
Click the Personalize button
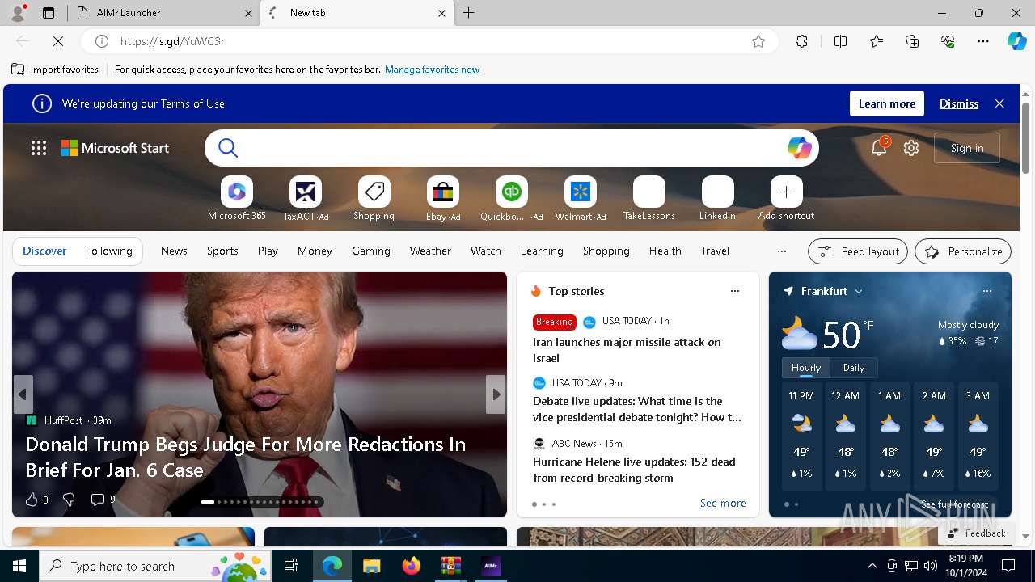(x=963, y=251)
